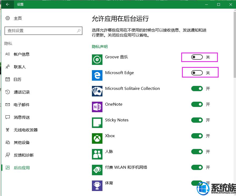
Task: Focus the 查找设置 search box
Action: pos(43,31)
